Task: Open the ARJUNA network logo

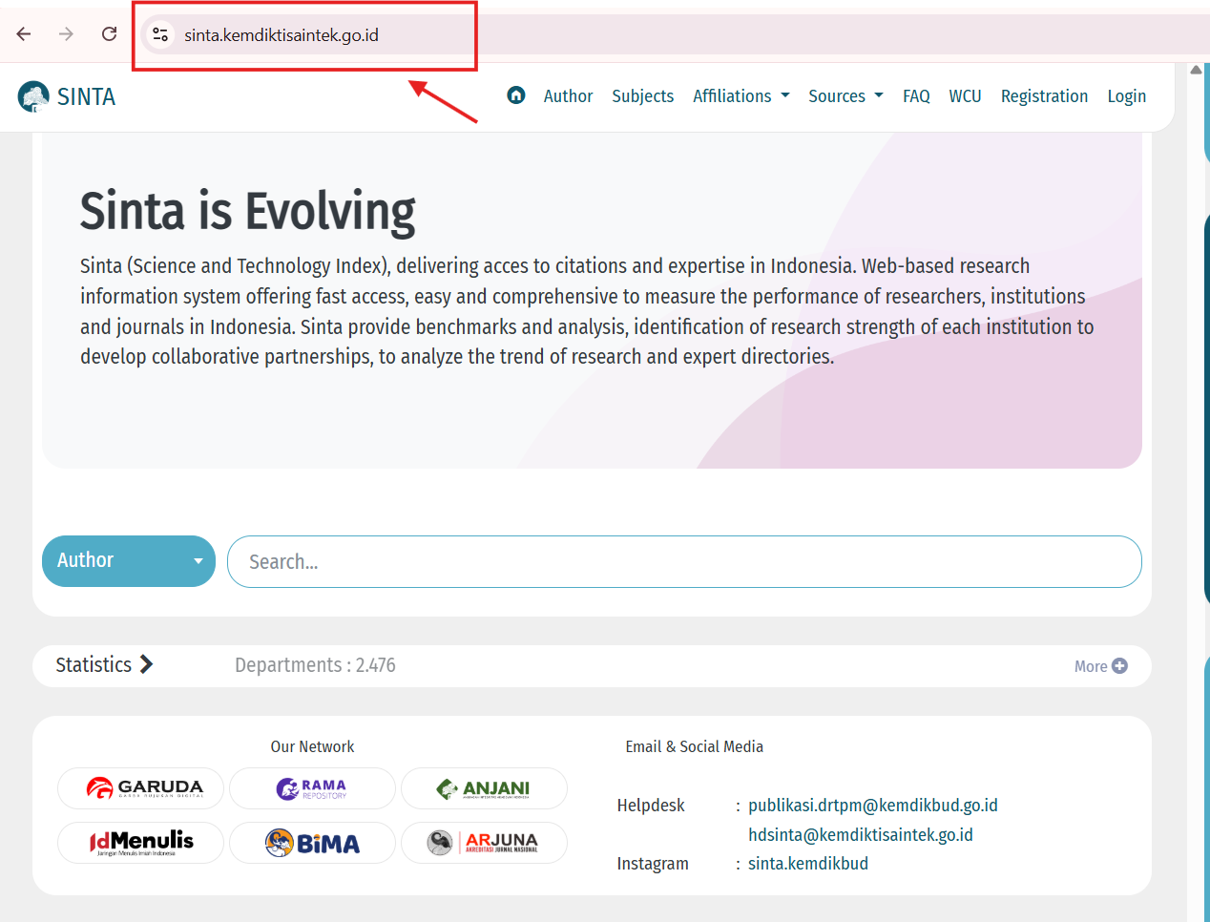Action: click(484, 843)
